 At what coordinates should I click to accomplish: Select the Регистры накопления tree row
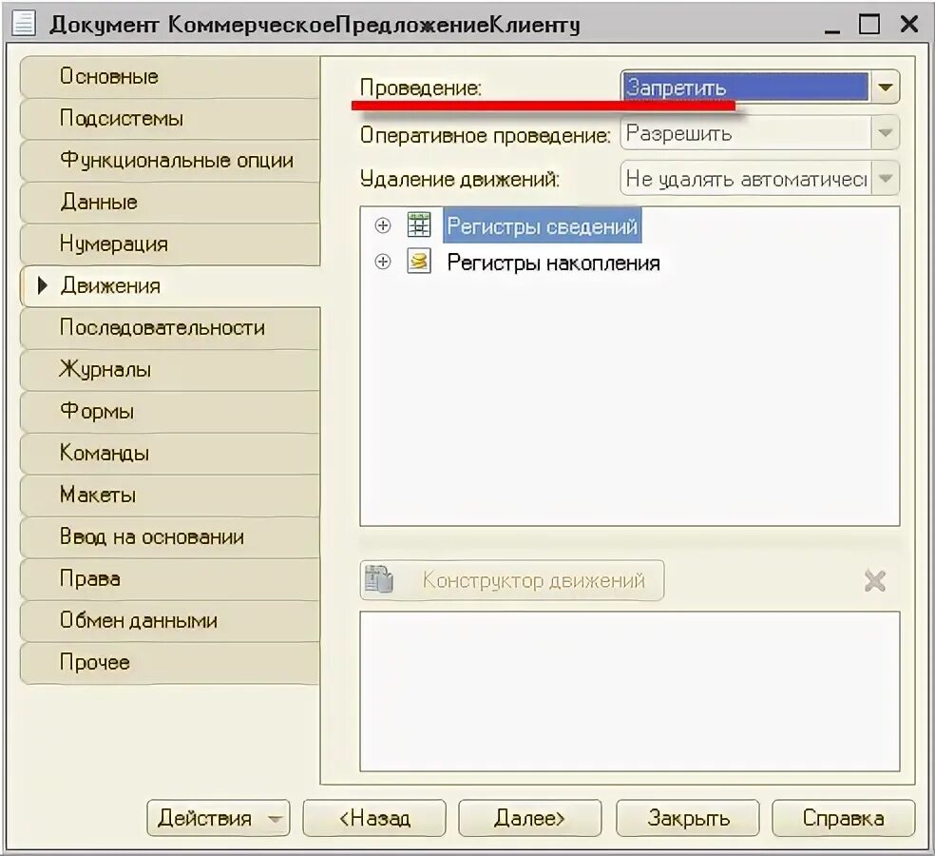pyautogui.click(x=553, y=263)
